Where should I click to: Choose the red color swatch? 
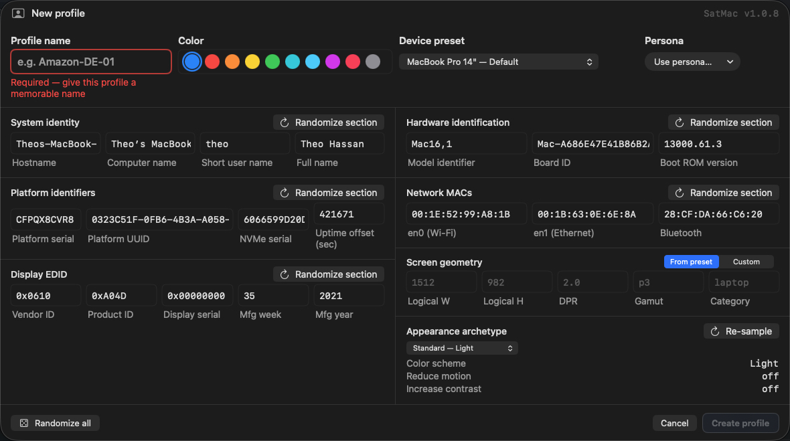point(212,62)
